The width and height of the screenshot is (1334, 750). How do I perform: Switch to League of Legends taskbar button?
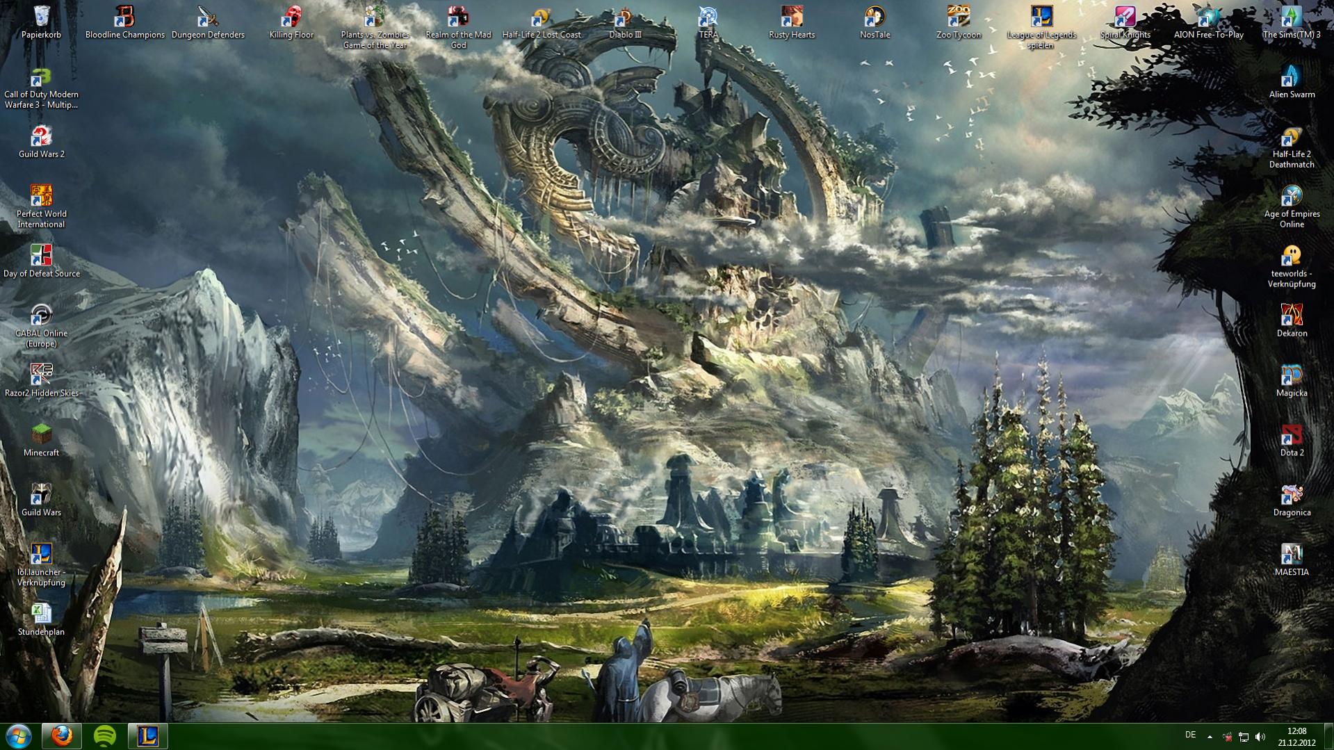point(148,736)
